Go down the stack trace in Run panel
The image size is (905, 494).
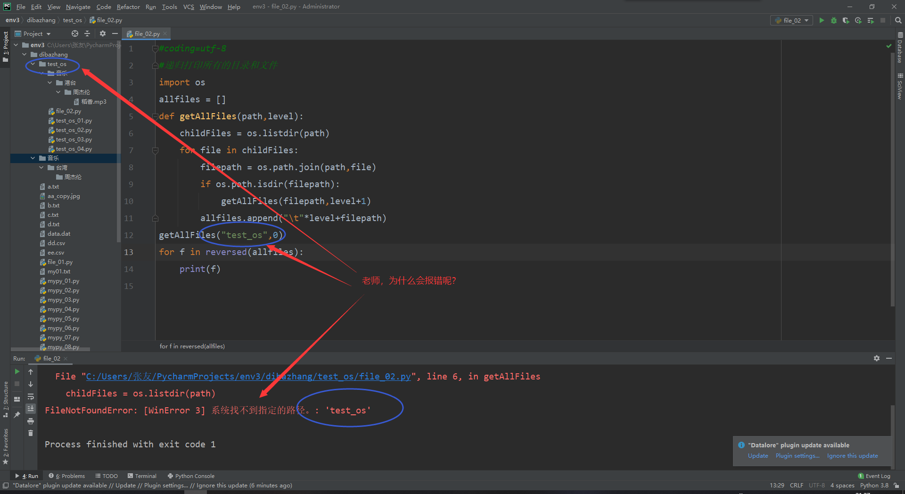(x=31, y=384)
